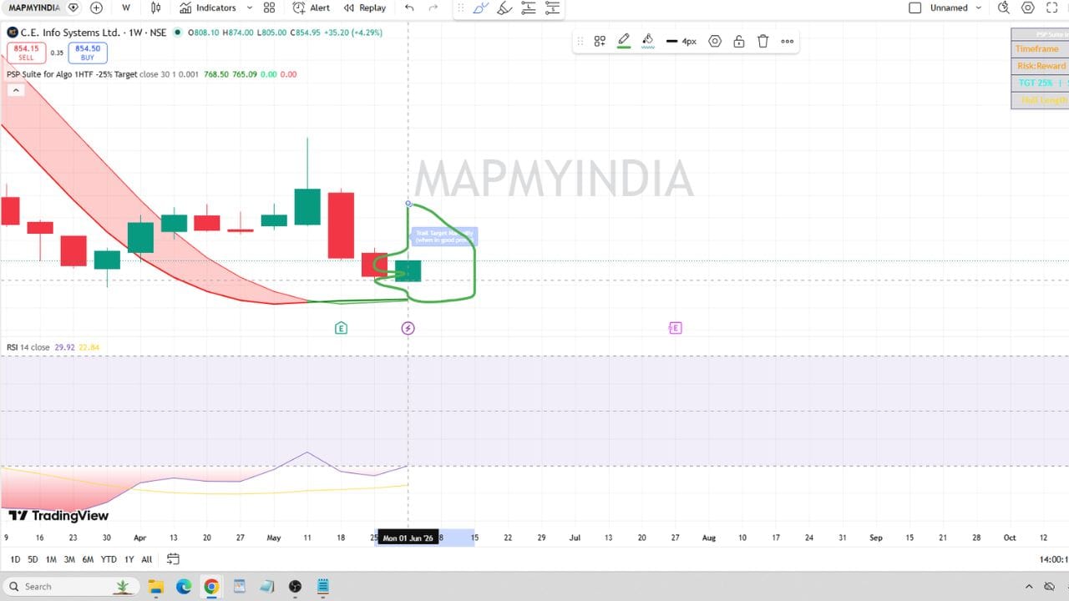Image resolution: width=1069 pixels, height=601 pixels.
Task: Switch range to 5D
Action: click(33, 559)
